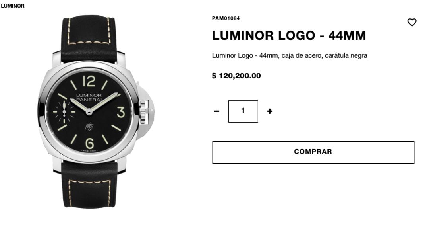
Task: Increase quantity with the plus button
Action: 270,111
